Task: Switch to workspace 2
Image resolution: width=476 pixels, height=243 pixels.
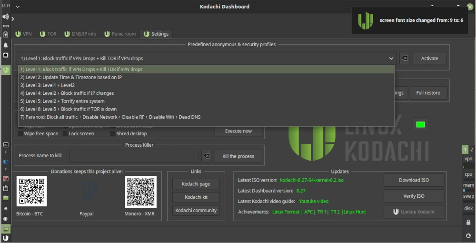Action: point(471,150)
